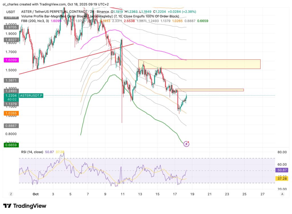Click the orange 1.0265 price label
Screen dimensions: 292x214
10,113
